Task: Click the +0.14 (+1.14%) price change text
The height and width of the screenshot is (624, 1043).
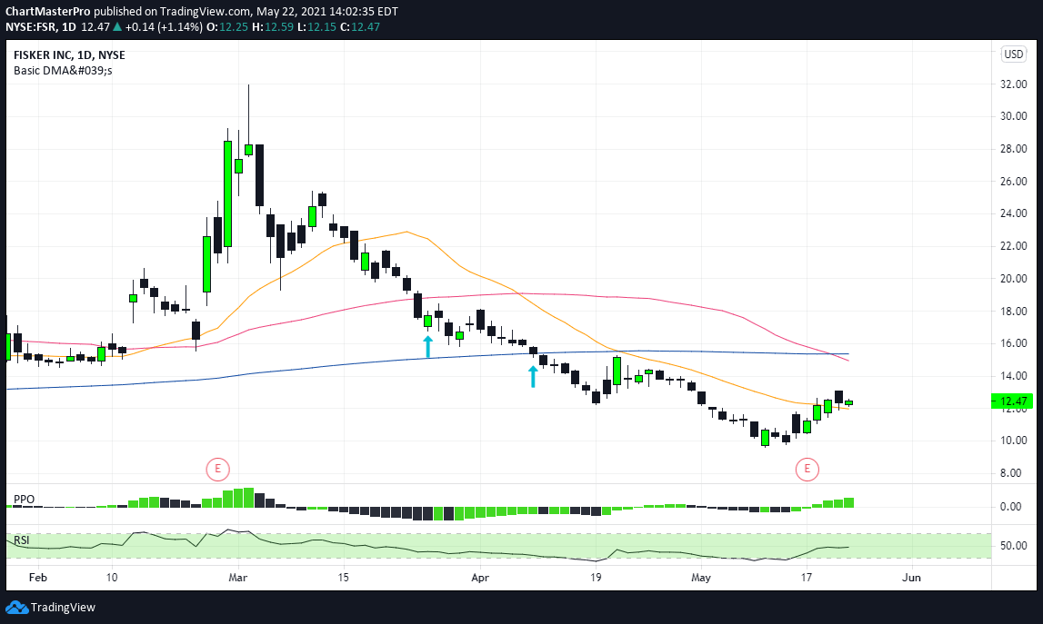Action: [x=164, y=27]
